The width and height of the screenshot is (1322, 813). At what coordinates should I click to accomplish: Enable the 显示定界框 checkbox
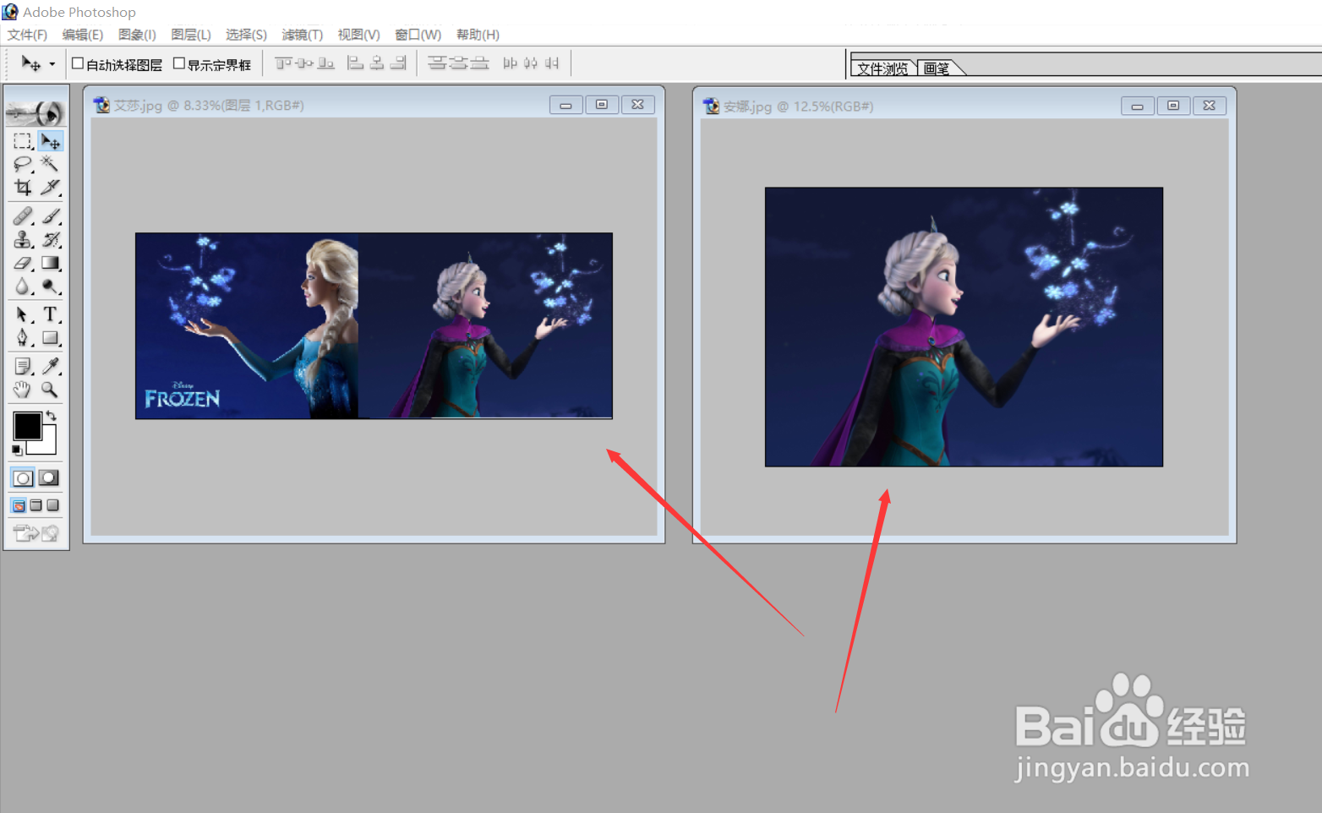[x=178, y=63]
